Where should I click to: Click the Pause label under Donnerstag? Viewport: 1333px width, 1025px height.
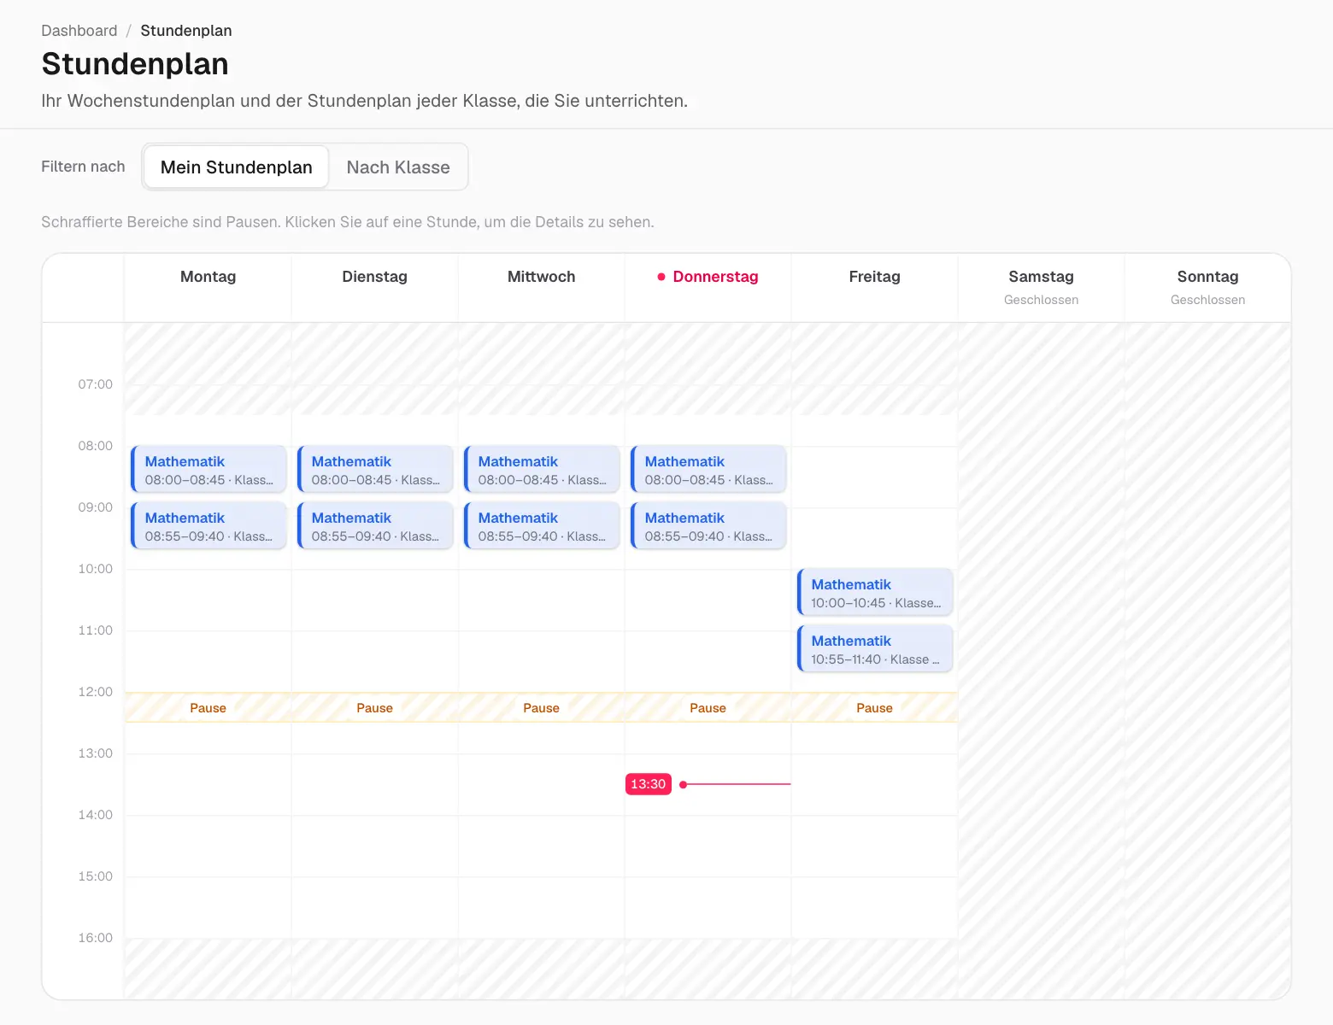point(708,708)
